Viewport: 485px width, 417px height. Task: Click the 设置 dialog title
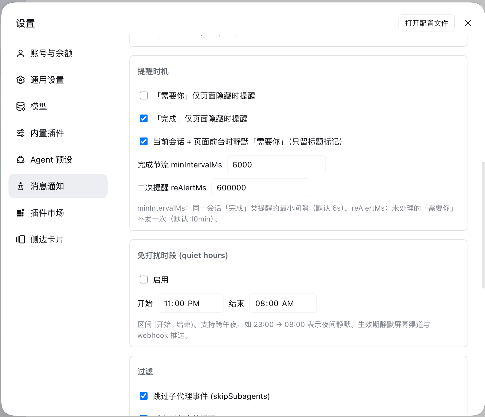point(25,23)
